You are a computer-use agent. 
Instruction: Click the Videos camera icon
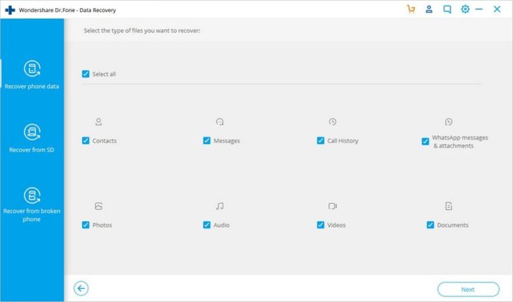coord(332,206)
